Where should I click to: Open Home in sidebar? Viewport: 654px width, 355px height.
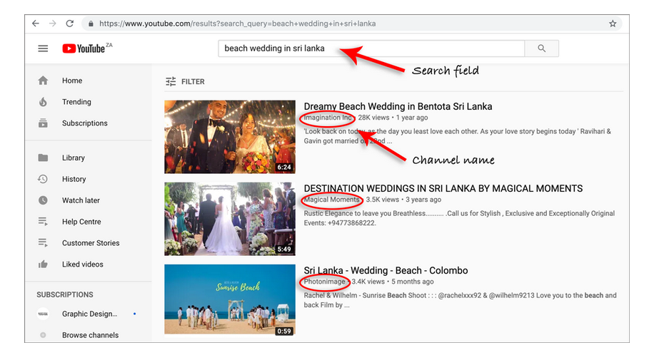click(71, 81)
